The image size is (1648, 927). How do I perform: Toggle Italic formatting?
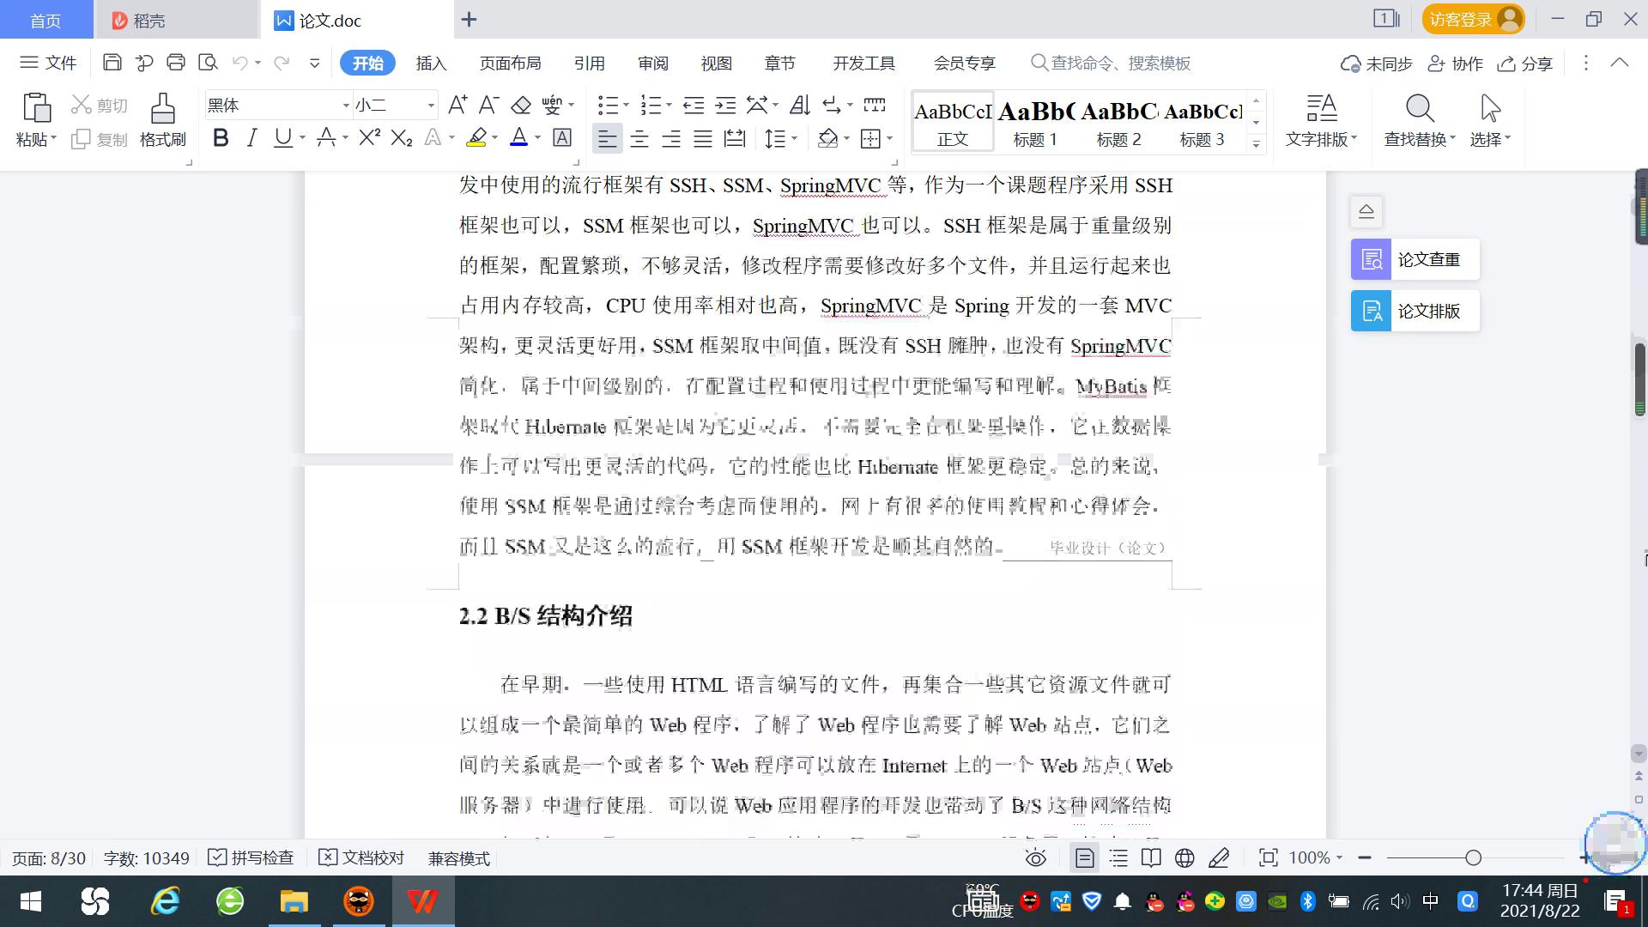tap(251, 137)
